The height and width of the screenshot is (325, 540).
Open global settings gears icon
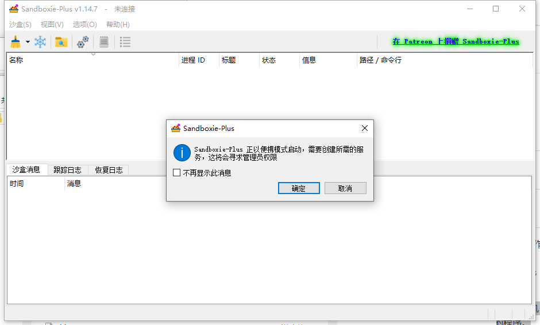pos(83,42)
